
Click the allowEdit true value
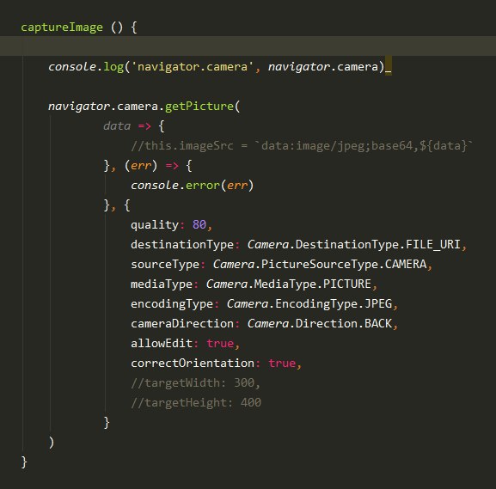point(220,344)
